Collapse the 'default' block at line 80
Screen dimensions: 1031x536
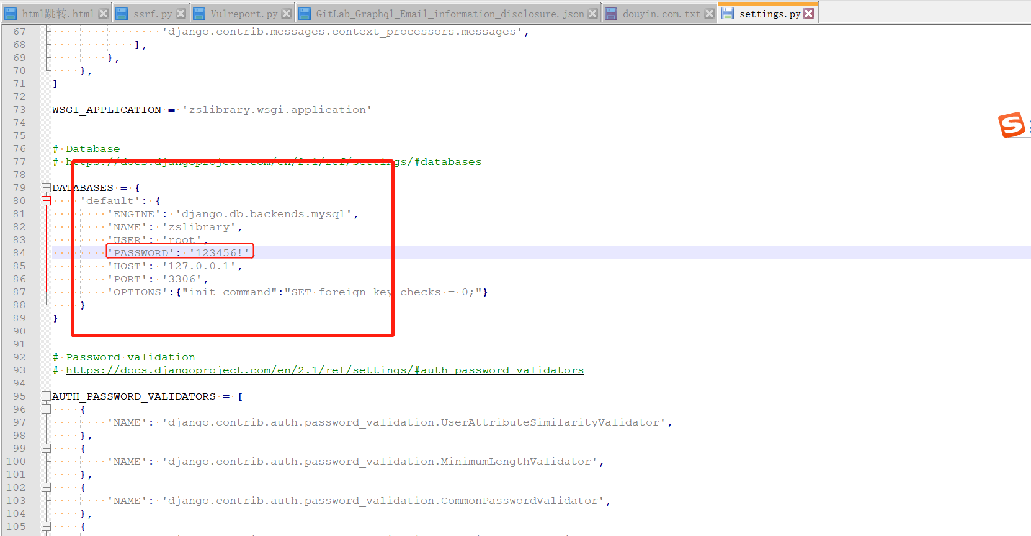coord(46,200)
